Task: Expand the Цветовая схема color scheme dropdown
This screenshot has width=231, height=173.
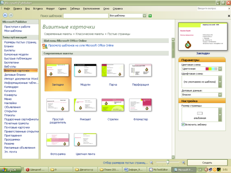Action: 220,69
